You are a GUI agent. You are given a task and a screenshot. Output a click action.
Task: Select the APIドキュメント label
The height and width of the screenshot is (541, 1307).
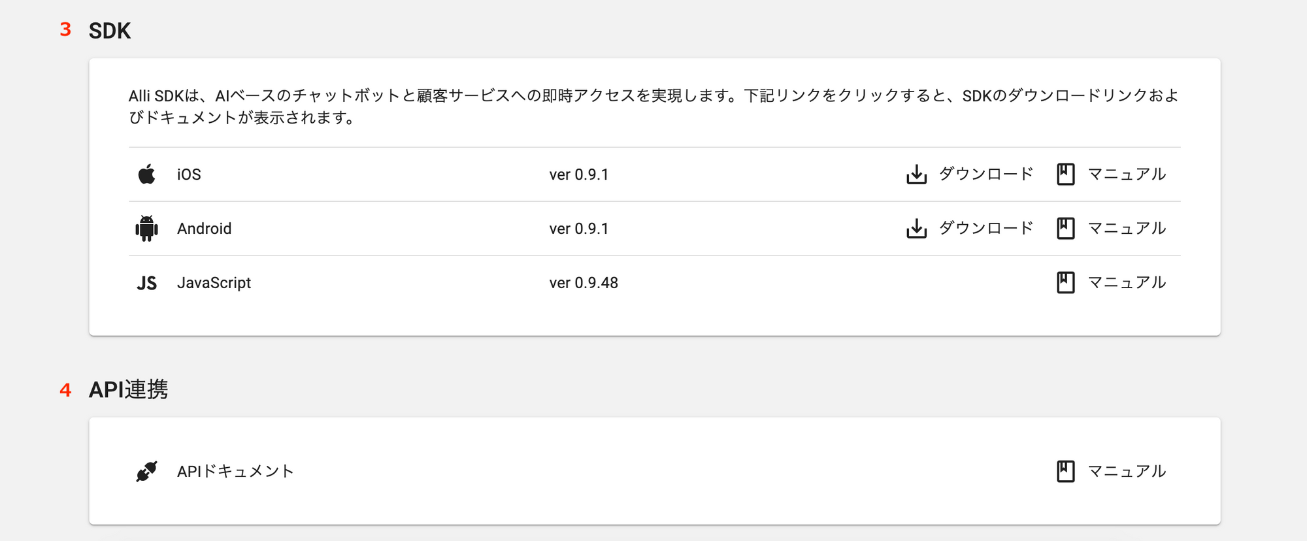tap(235, 471)
